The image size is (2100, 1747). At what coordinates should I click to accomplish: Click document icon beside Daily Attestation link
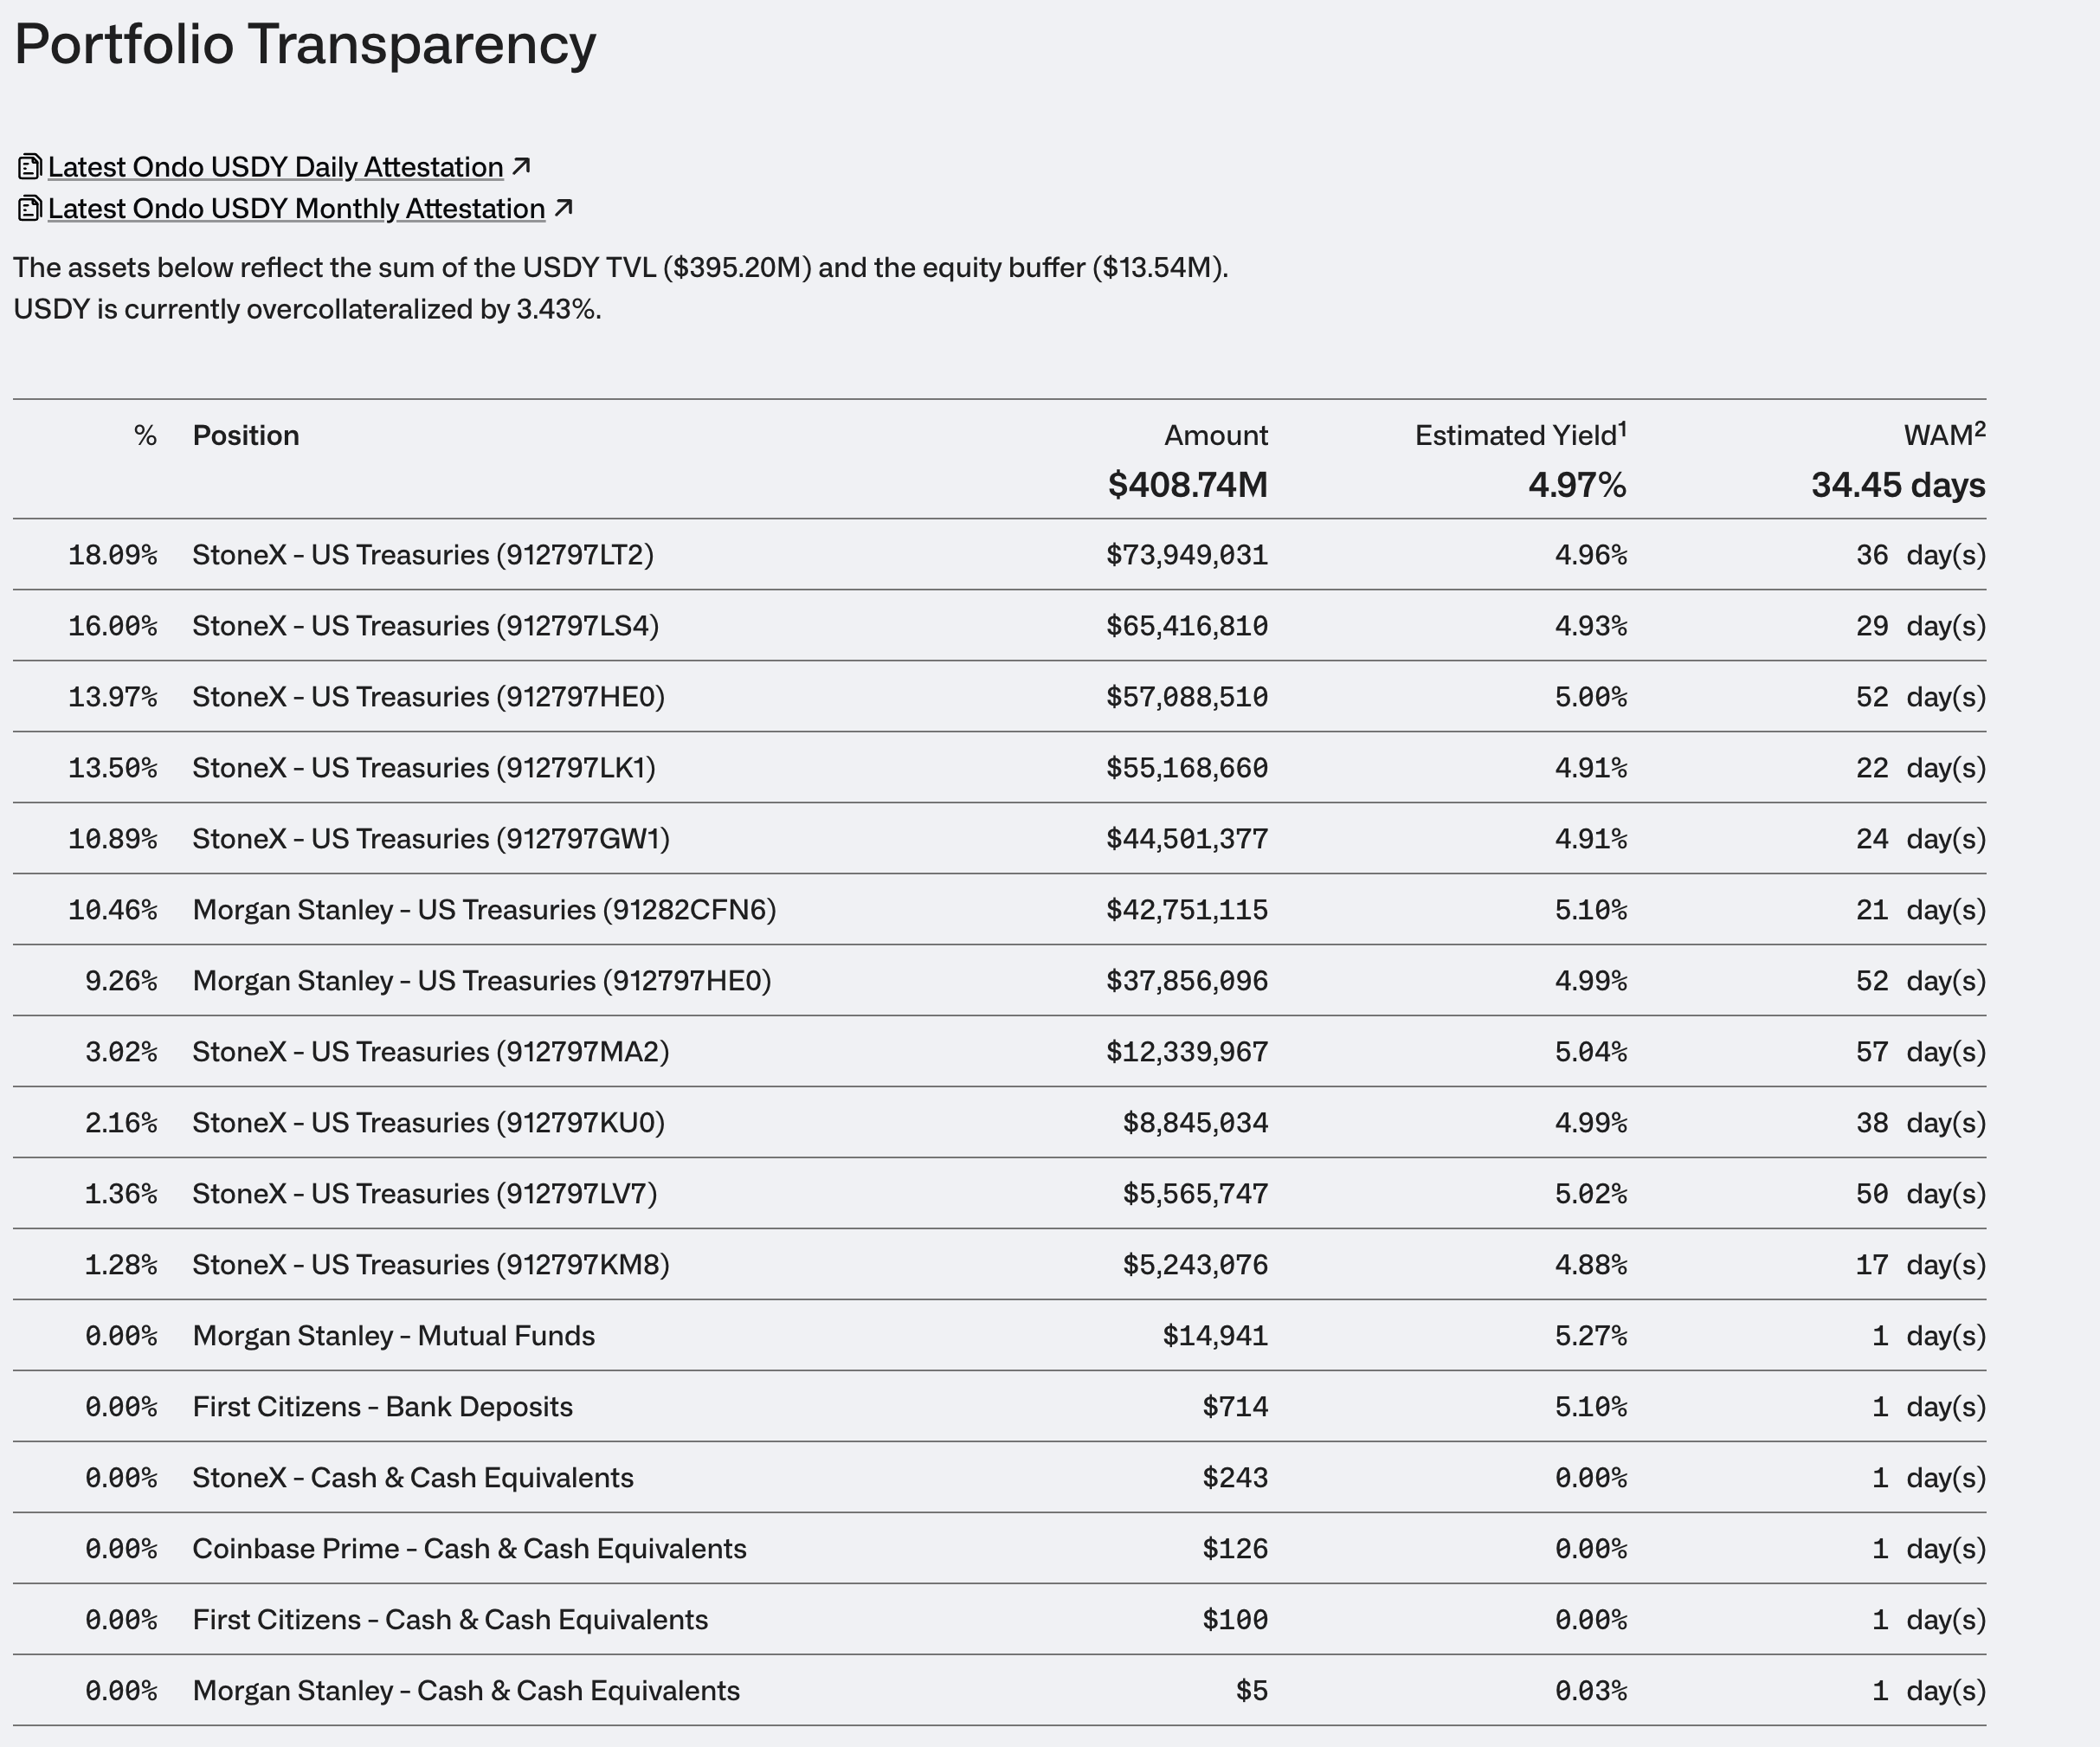[29, 167]
